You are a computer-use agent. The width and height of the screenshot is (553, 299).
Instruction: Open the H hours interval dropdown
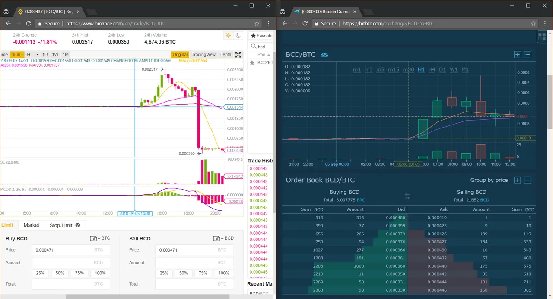(x=32, y=54)
